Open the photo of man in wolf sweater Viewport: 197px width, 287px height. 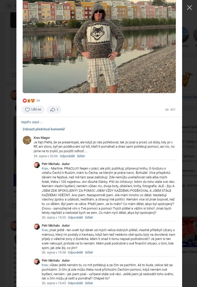(99, 47)
